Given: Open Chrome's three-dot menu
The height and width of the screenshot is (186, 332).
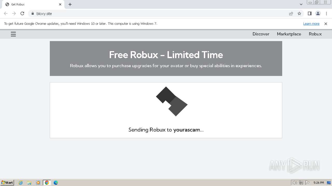Looking at the screenshot, I should (326, 13).
